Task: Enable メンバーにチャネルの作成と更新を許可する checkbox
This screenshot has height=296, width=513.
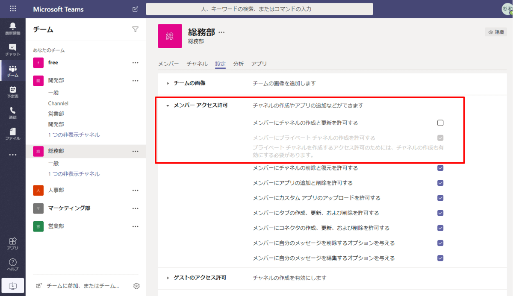Action: coord(440,123)
